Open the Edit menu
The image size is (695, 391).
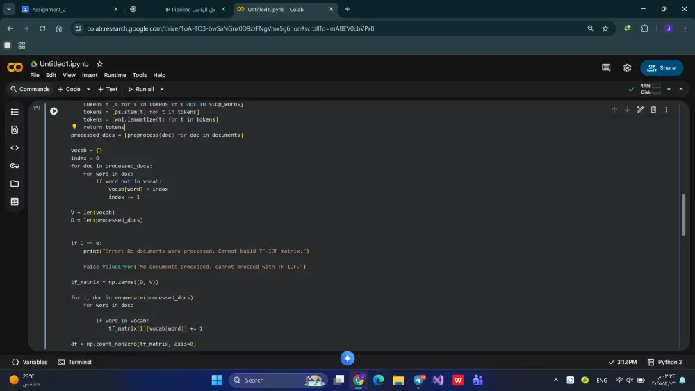coord(51,75)
